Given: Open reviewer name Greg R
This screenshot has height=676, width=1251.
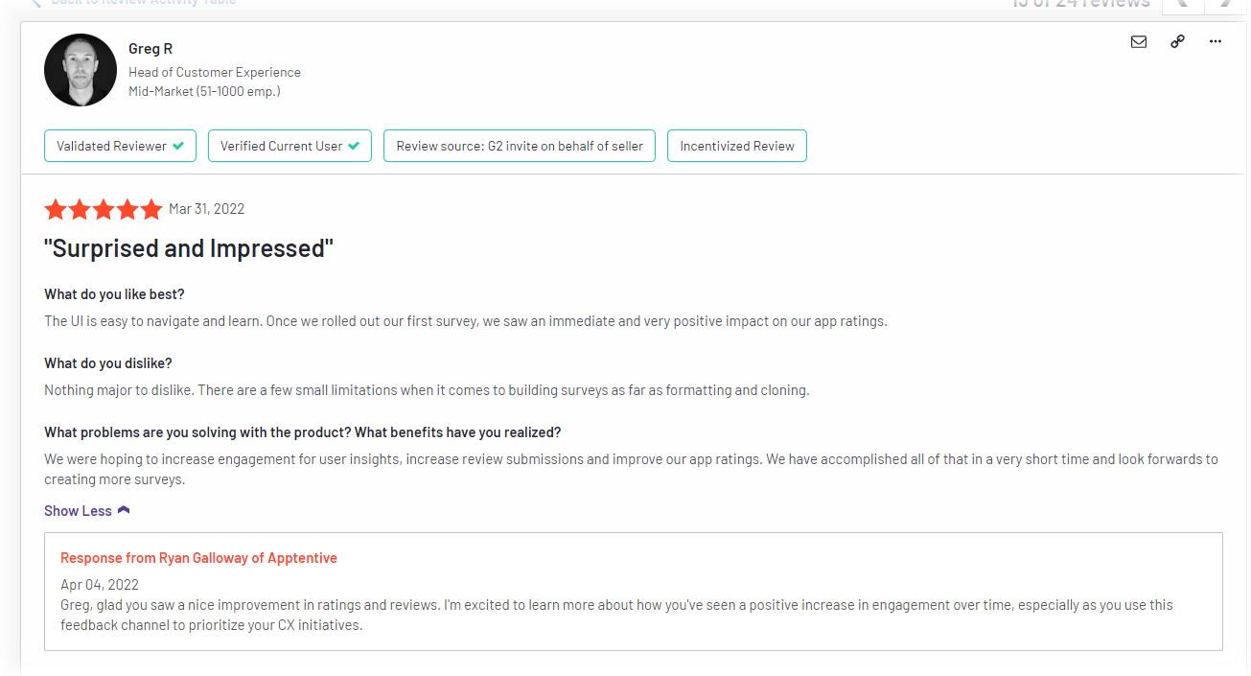Looking at the screenshot, I should (x=151, y=49).
